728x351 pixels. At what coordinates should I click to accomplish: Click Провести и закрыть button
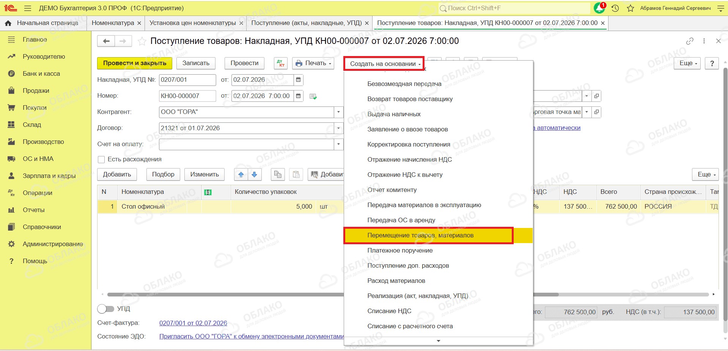click(x=135, y=63)
